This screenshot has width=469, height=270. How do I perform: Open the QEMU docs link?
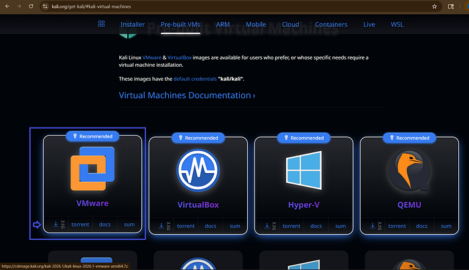[x=421, y=226]
